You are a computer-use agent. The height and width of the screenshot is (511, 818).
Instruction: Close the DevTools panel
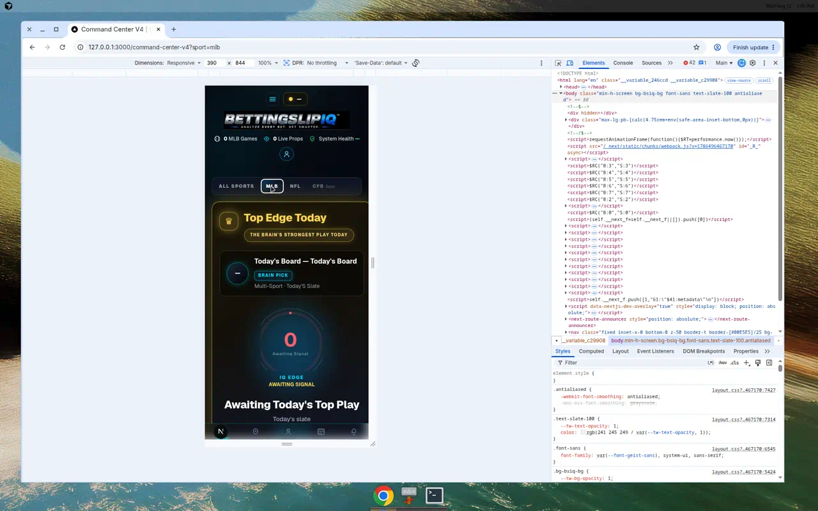click(x=776, y=63)
